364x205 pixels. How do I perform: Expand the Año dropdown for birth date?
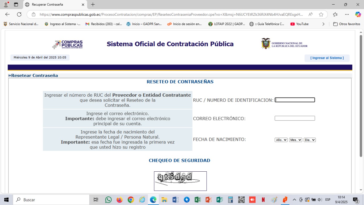[281, 140]
